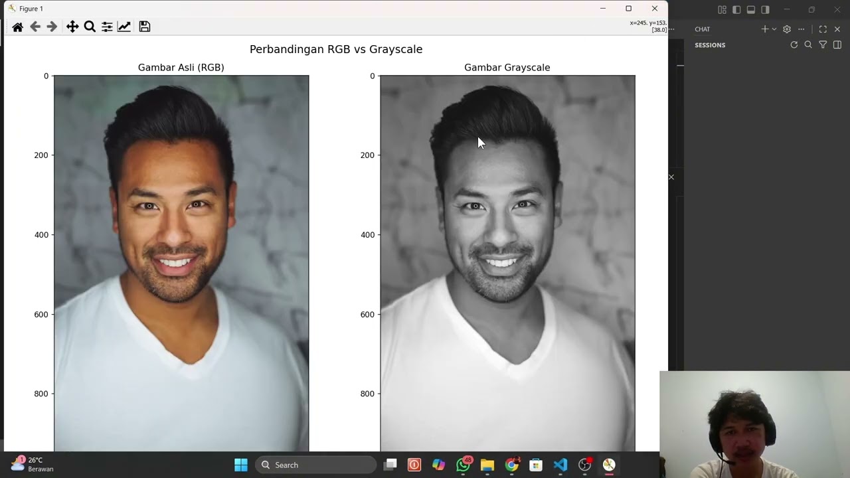The height and width of the screenshot is (478, 850).
Task: Click the original RGB image plot
Action: coord(181,264)
